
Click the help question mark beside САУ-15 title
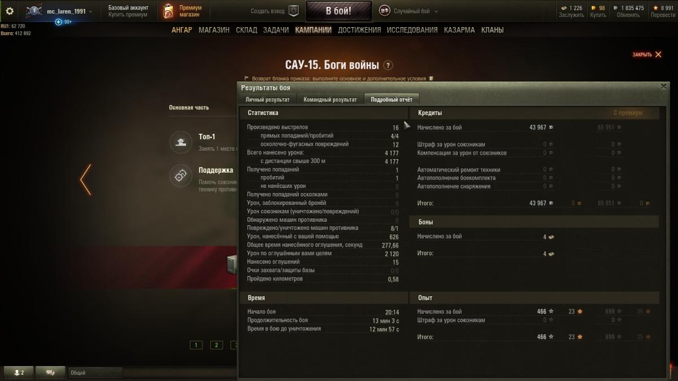click(x=388, y=65)
